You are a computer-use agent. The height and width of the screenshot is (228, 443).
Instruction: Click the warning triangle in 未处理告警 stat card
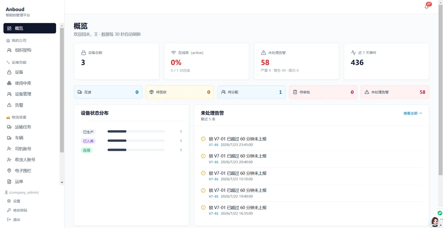tap(263, 53)
